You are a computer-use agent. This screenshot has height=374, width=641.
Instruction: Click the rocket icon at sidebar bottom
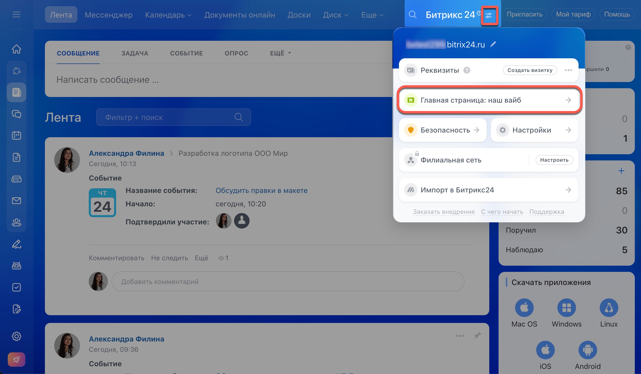[x=17, y=360]
